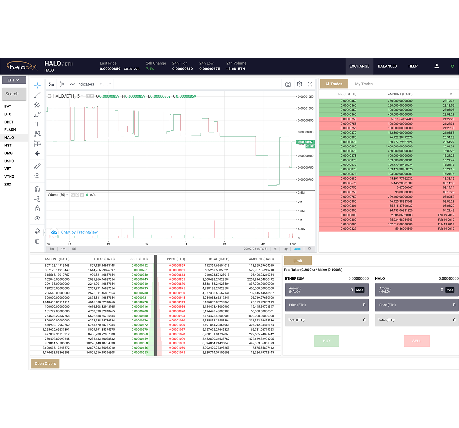Toggle stay in drawing mode

37,199
